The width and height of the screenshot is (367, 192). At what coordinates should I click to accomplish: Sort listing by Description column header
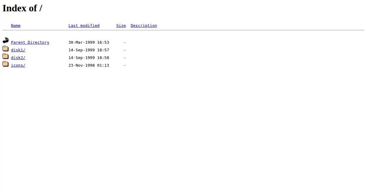click(144, 26)
